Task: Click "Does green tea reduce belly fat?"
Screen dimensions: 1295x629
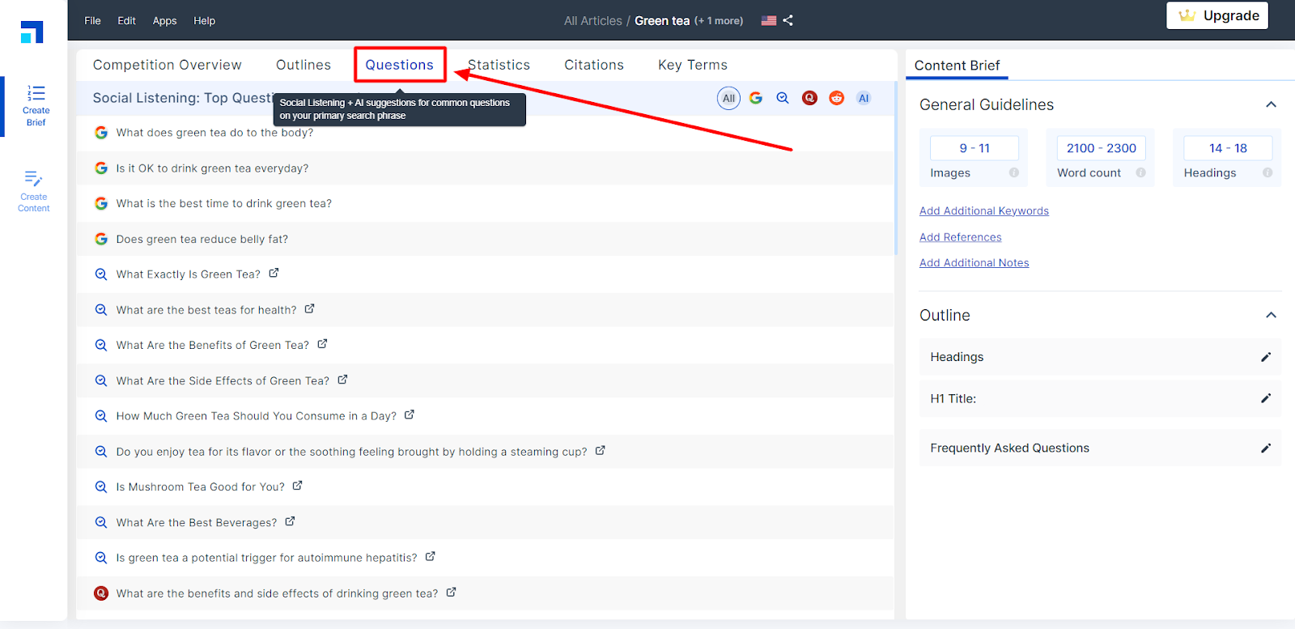Action: (202, 239)
